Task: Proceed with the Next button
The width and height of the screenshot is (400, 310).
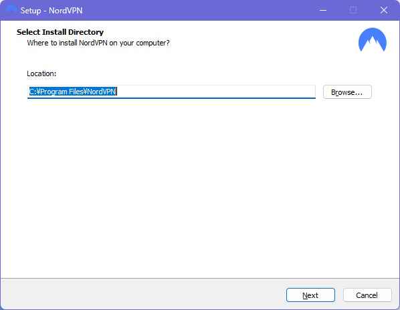Action: click(310, 295)
